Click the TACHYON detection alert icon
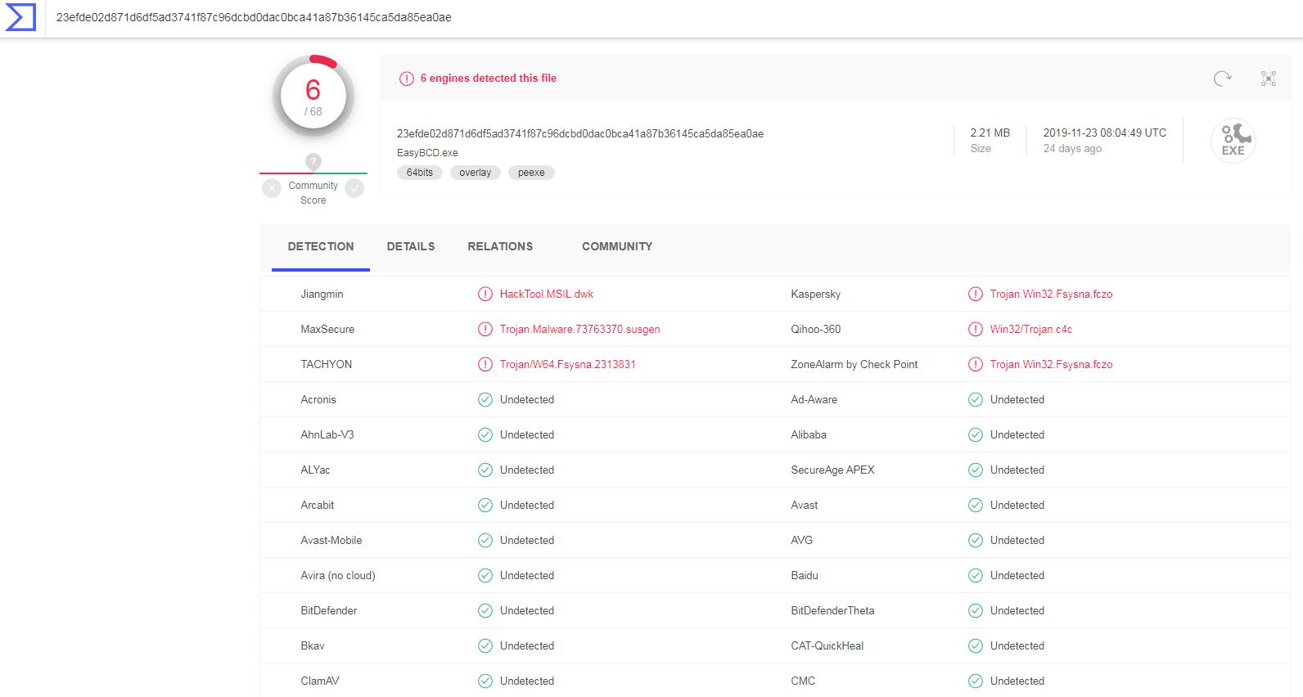Viewport: 1303px width, 697px height. click(x=485, y=364)
